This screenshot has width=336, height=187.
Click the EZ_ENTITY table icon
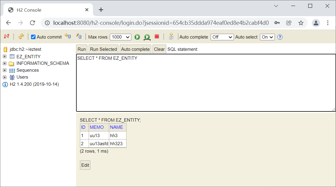point(12,57)
